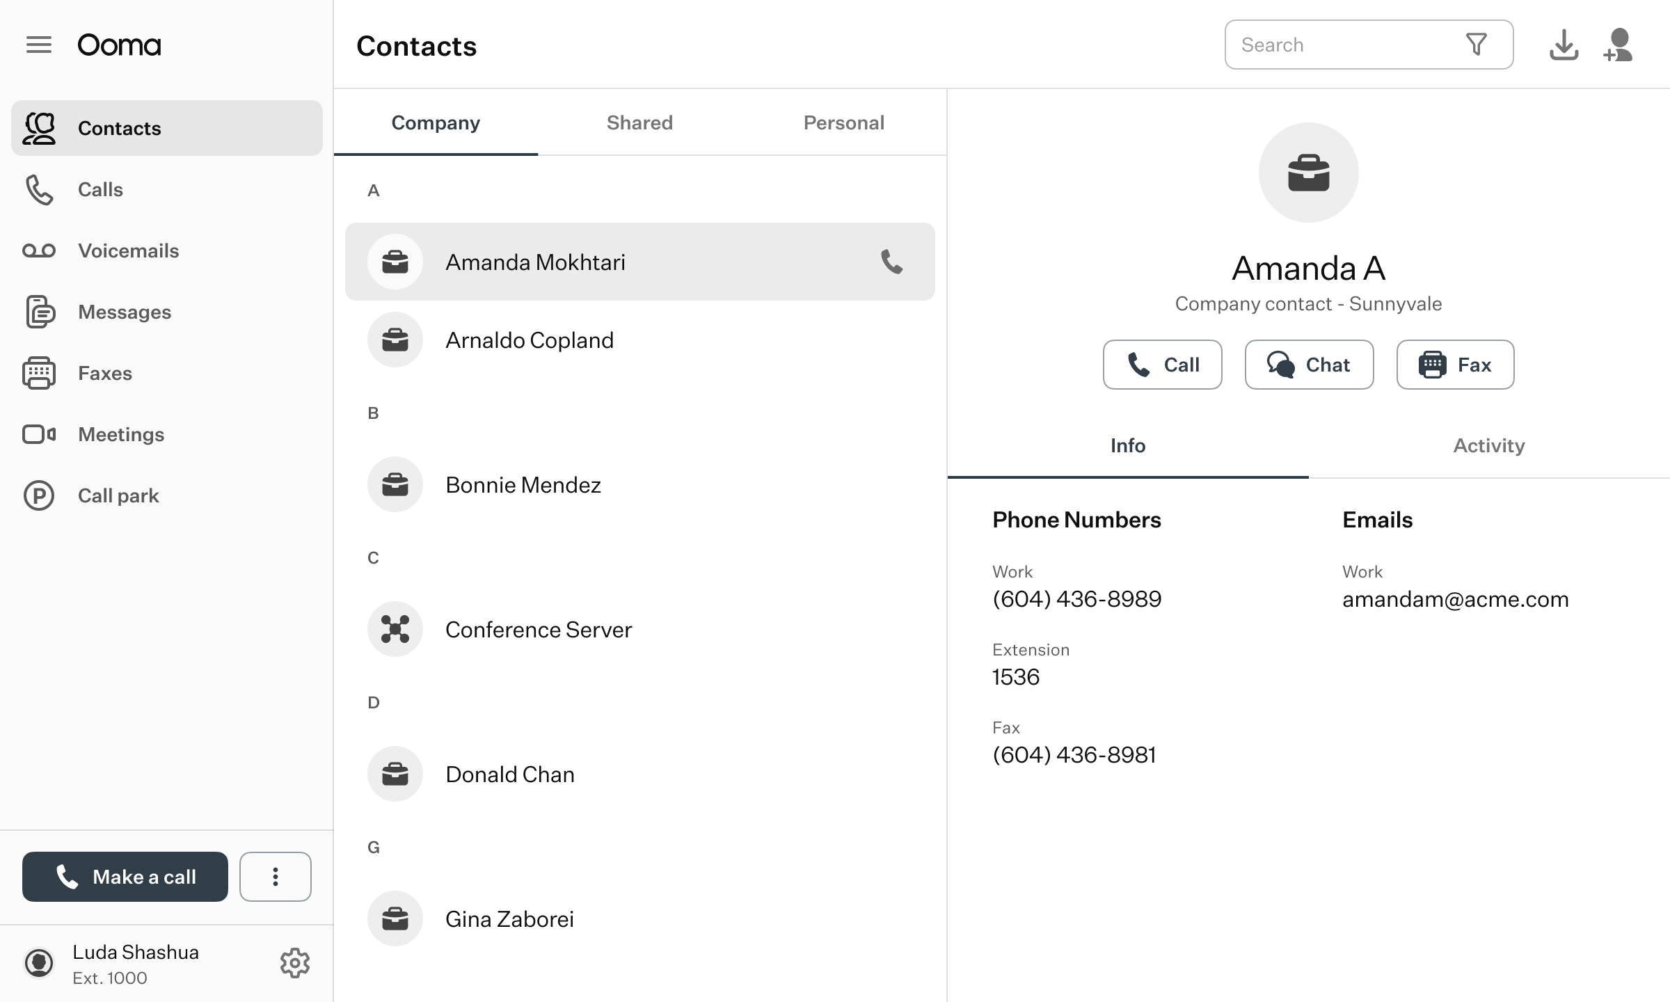This screenshot has height=1002, width=1670.
Task: Expand the navigation with the hamburger menu
Action: tap(40, 44)
